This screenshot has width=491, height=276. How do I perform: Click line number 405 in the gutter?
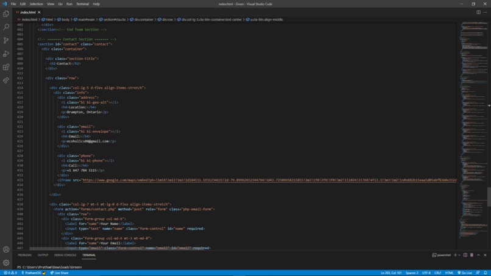click(20, 44)
